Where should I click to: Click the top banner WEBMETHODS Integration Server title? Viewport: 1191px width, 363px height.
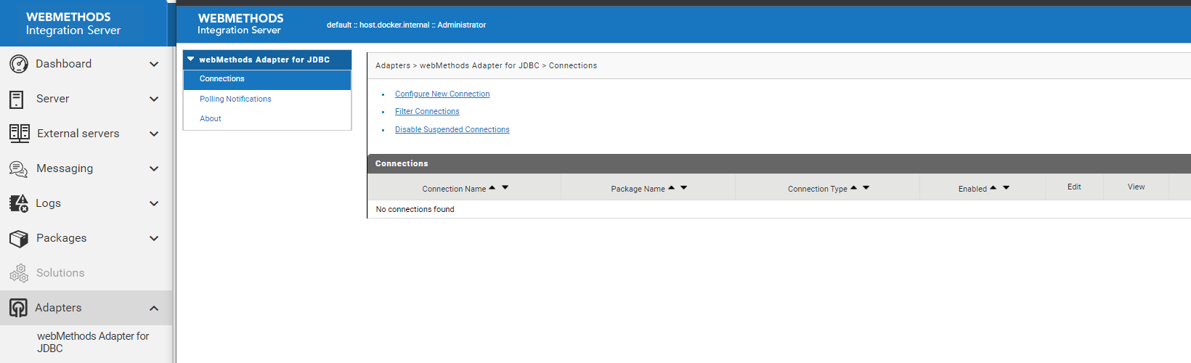(x=240, y=23)
